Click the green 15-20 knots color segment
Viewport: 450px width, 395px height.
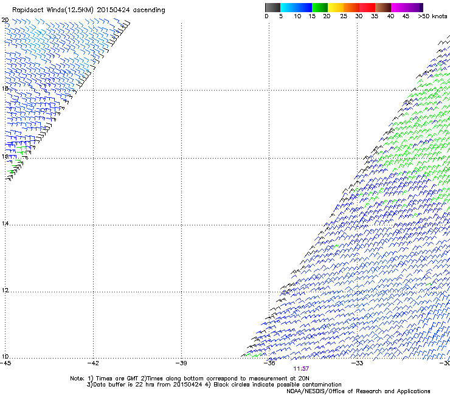coord(320,7)
